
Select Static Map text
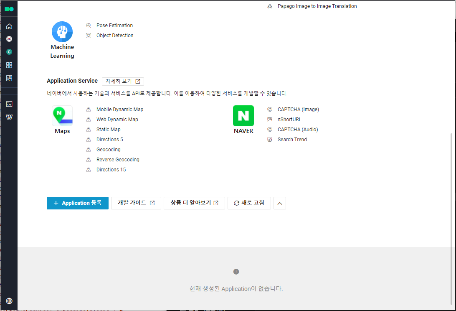(x=109, y=130)
